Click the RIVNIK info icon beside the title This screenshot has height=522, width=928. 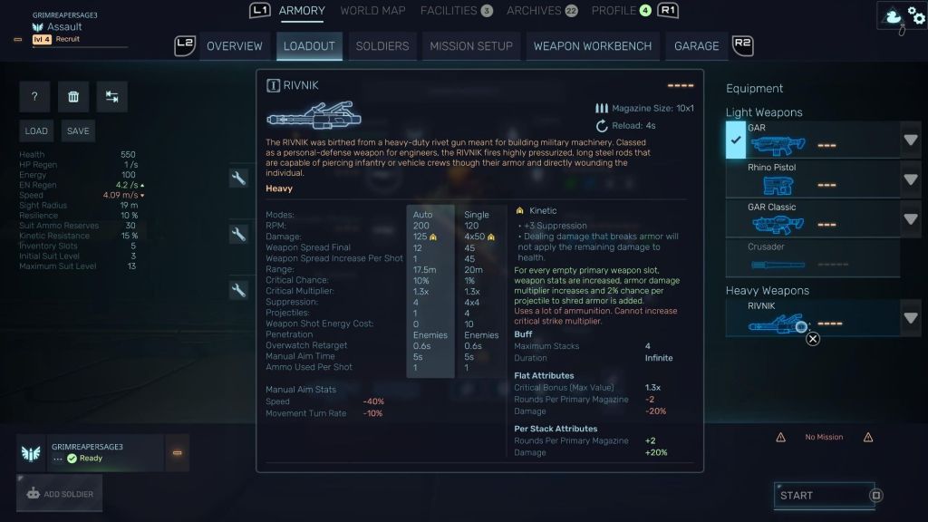coord(273,86)
